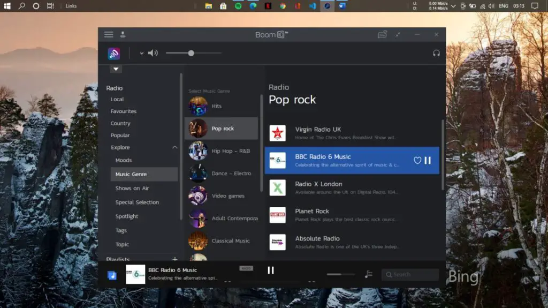Play Absolute Radio station

click(x=352, y=242)
